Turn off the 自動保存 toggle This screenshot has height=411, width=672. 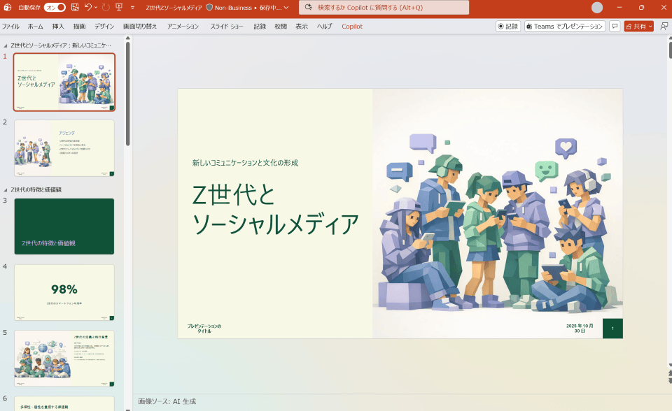56,7
